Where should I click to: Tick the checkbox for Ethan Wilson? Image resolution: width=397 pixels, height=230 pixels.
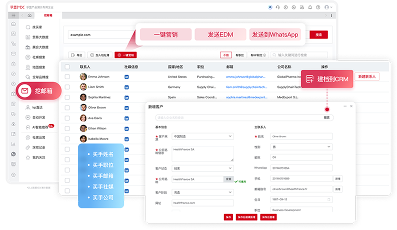[x=67, y=128]
